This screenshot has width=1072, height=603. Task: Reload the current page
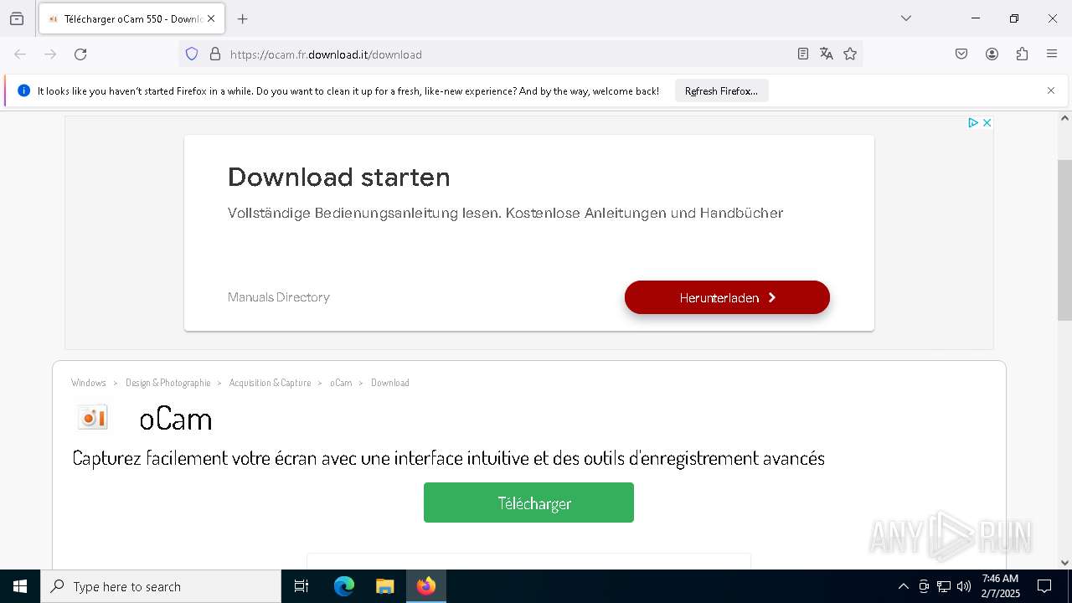(80, 54)
